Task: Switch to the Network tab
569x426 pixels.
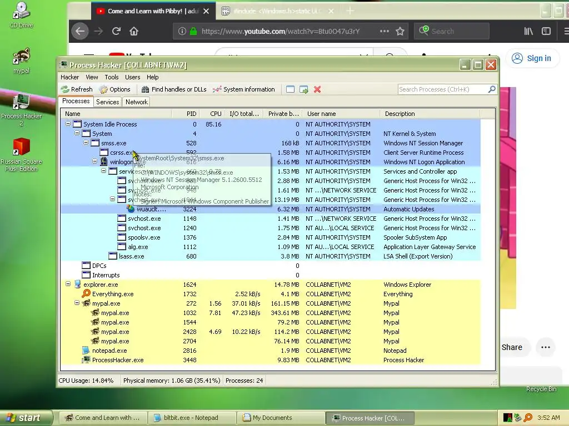Action: pos(137,102)
